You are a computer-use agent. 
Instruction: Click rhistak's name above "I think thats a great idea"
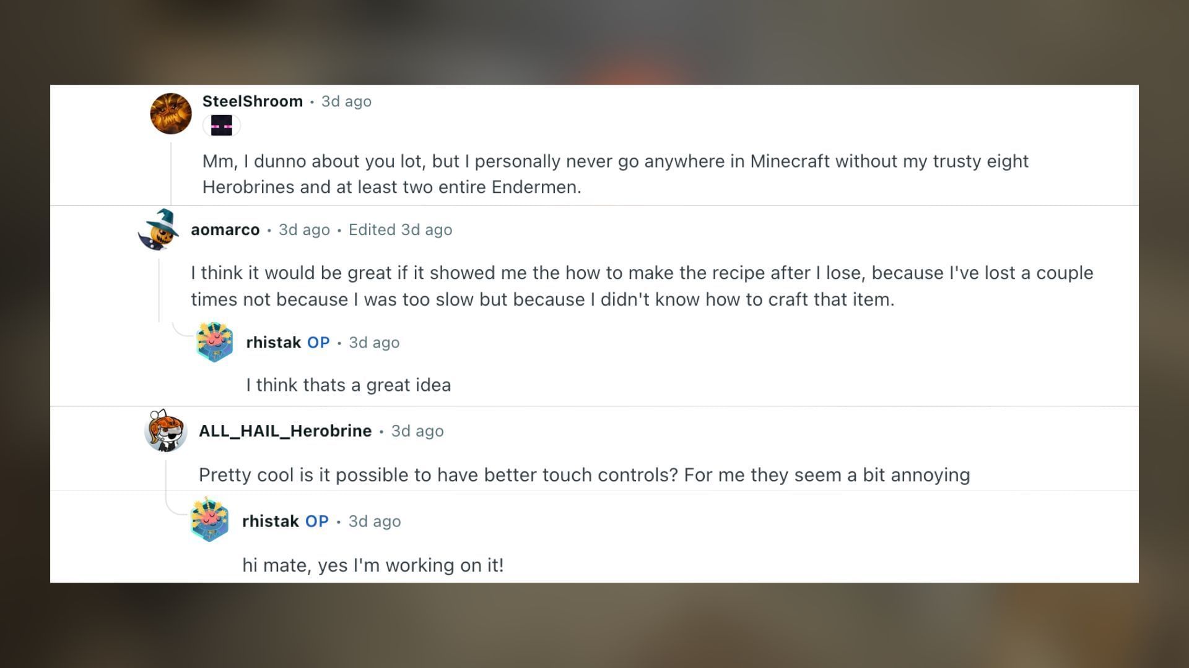(273, 343)
